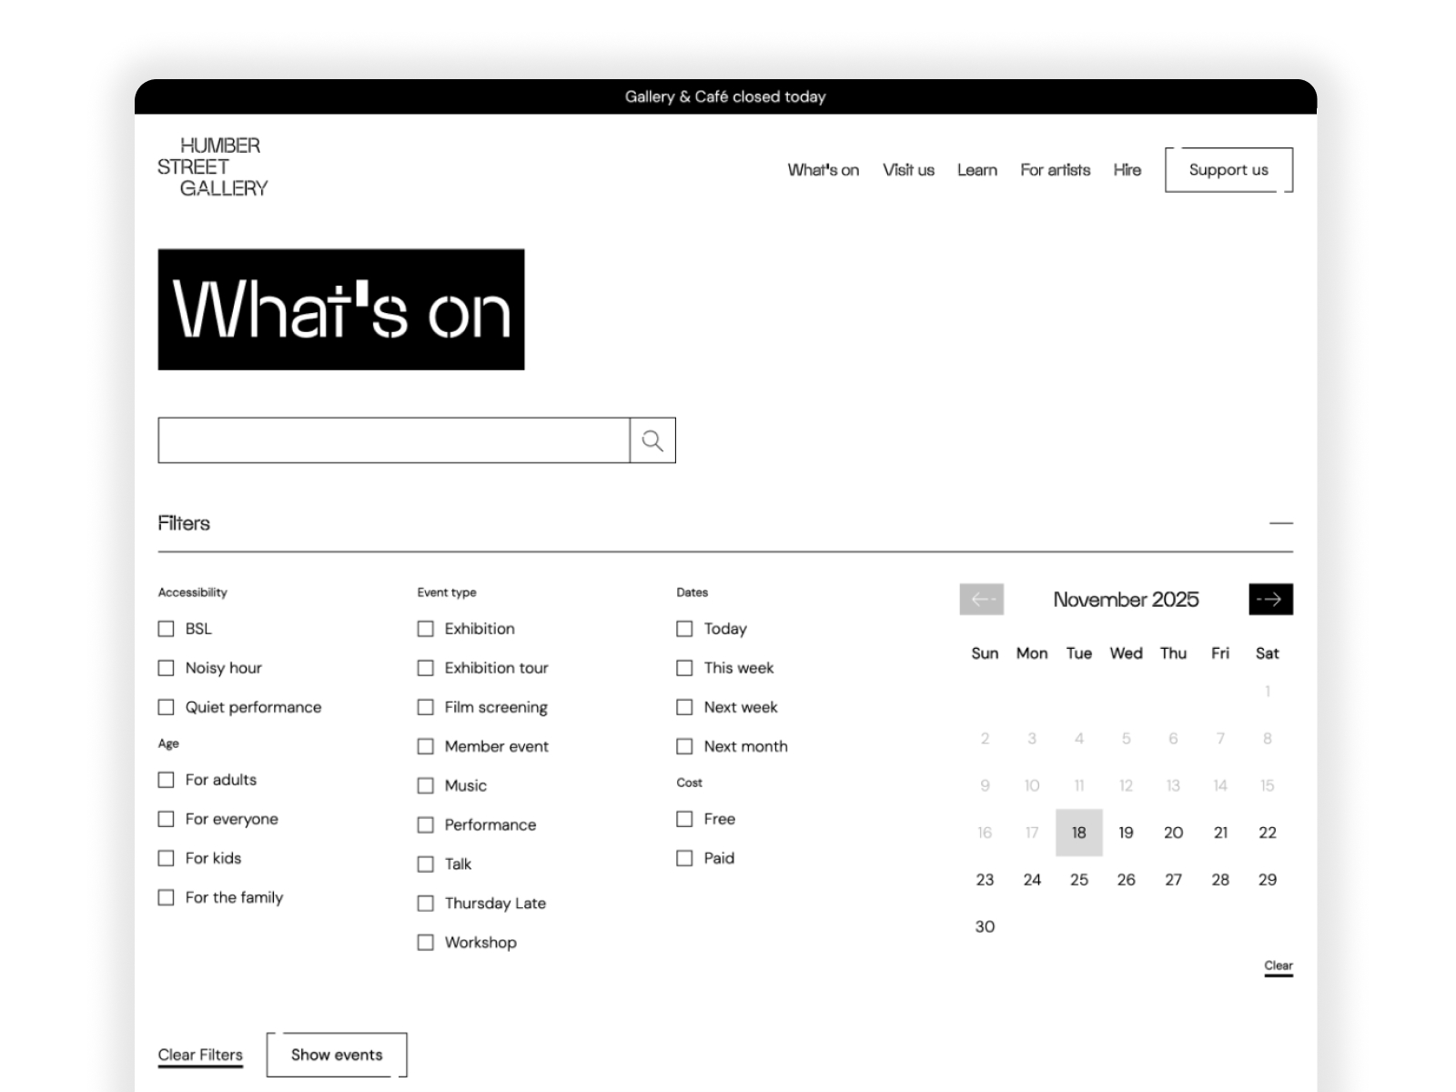1456x1092 pixels.
Task: Go to next month in calendar
Action: tap(1270, 599)
